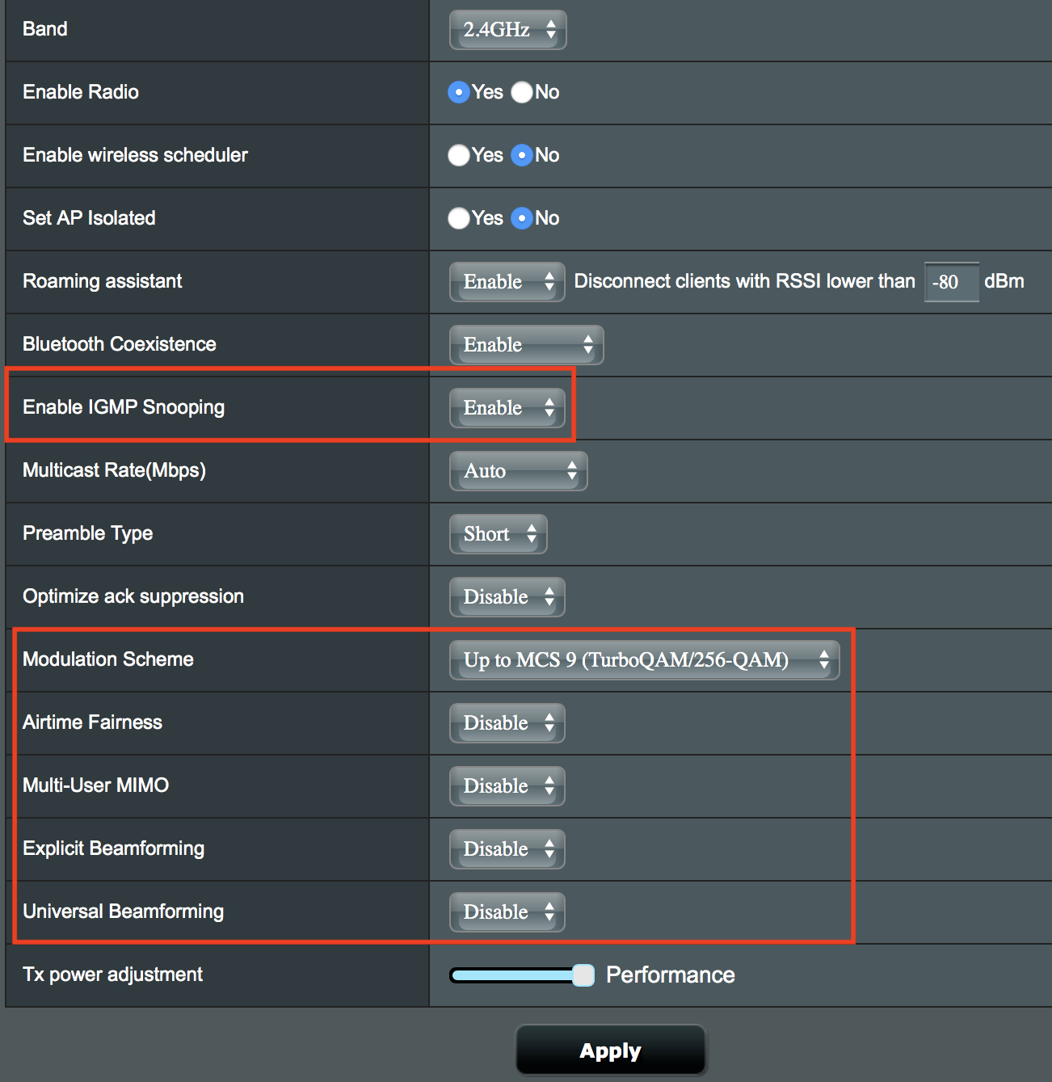Viewport: 1052px width, 1082px height.
Task: Select Yes for Enable wireless scheduler
Action: point(458,155)
